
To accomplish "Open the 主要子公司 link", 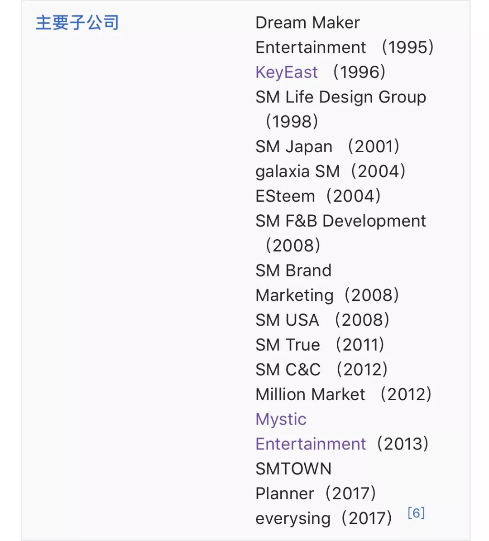I will click(x=77, y=23).
